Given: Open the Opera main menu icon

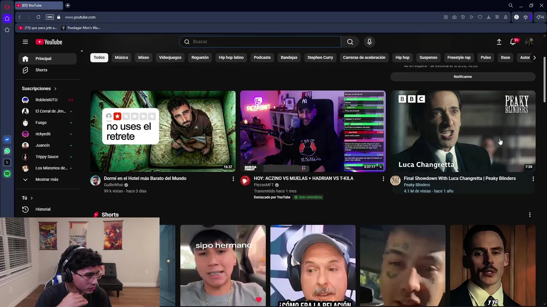Looking at the screenshot, I should click(7, 7).
